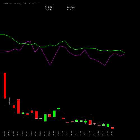Viewport: 140px width, 140px height.
Task: Click the green candle for 11 Jun
Action: (59, 109)
